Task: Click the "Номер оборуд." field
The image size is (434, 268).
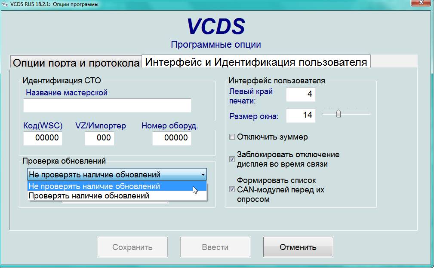Action: 171,138
